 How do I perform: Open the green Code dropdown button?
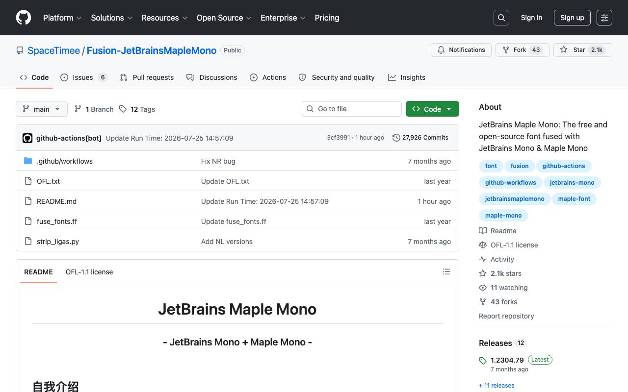(432, 109)
